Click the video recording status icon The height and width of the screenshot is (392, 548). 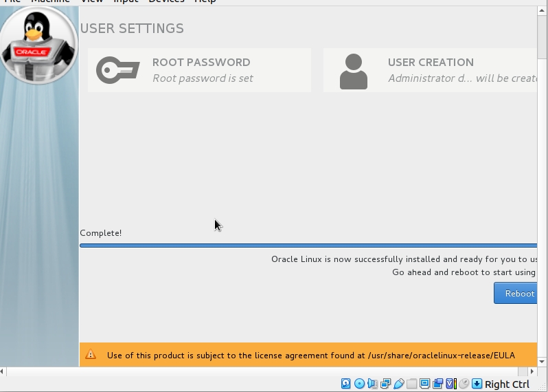437,384
